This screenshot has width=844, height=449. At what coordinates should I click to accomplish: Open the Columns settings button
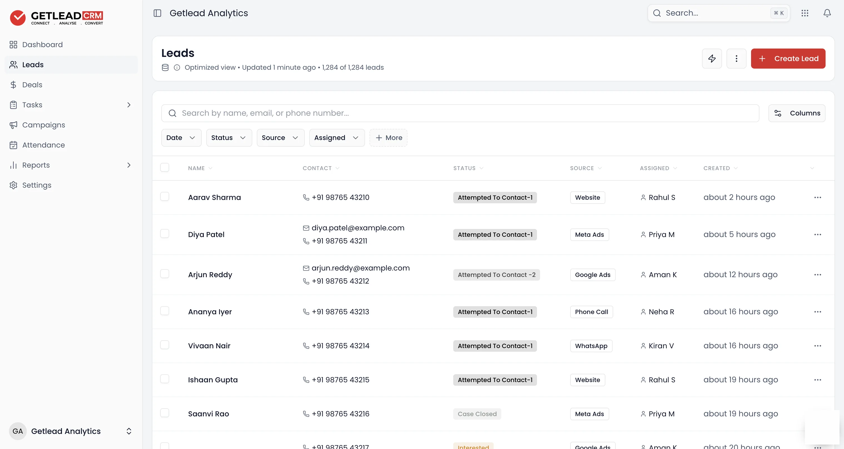point(797,113)
